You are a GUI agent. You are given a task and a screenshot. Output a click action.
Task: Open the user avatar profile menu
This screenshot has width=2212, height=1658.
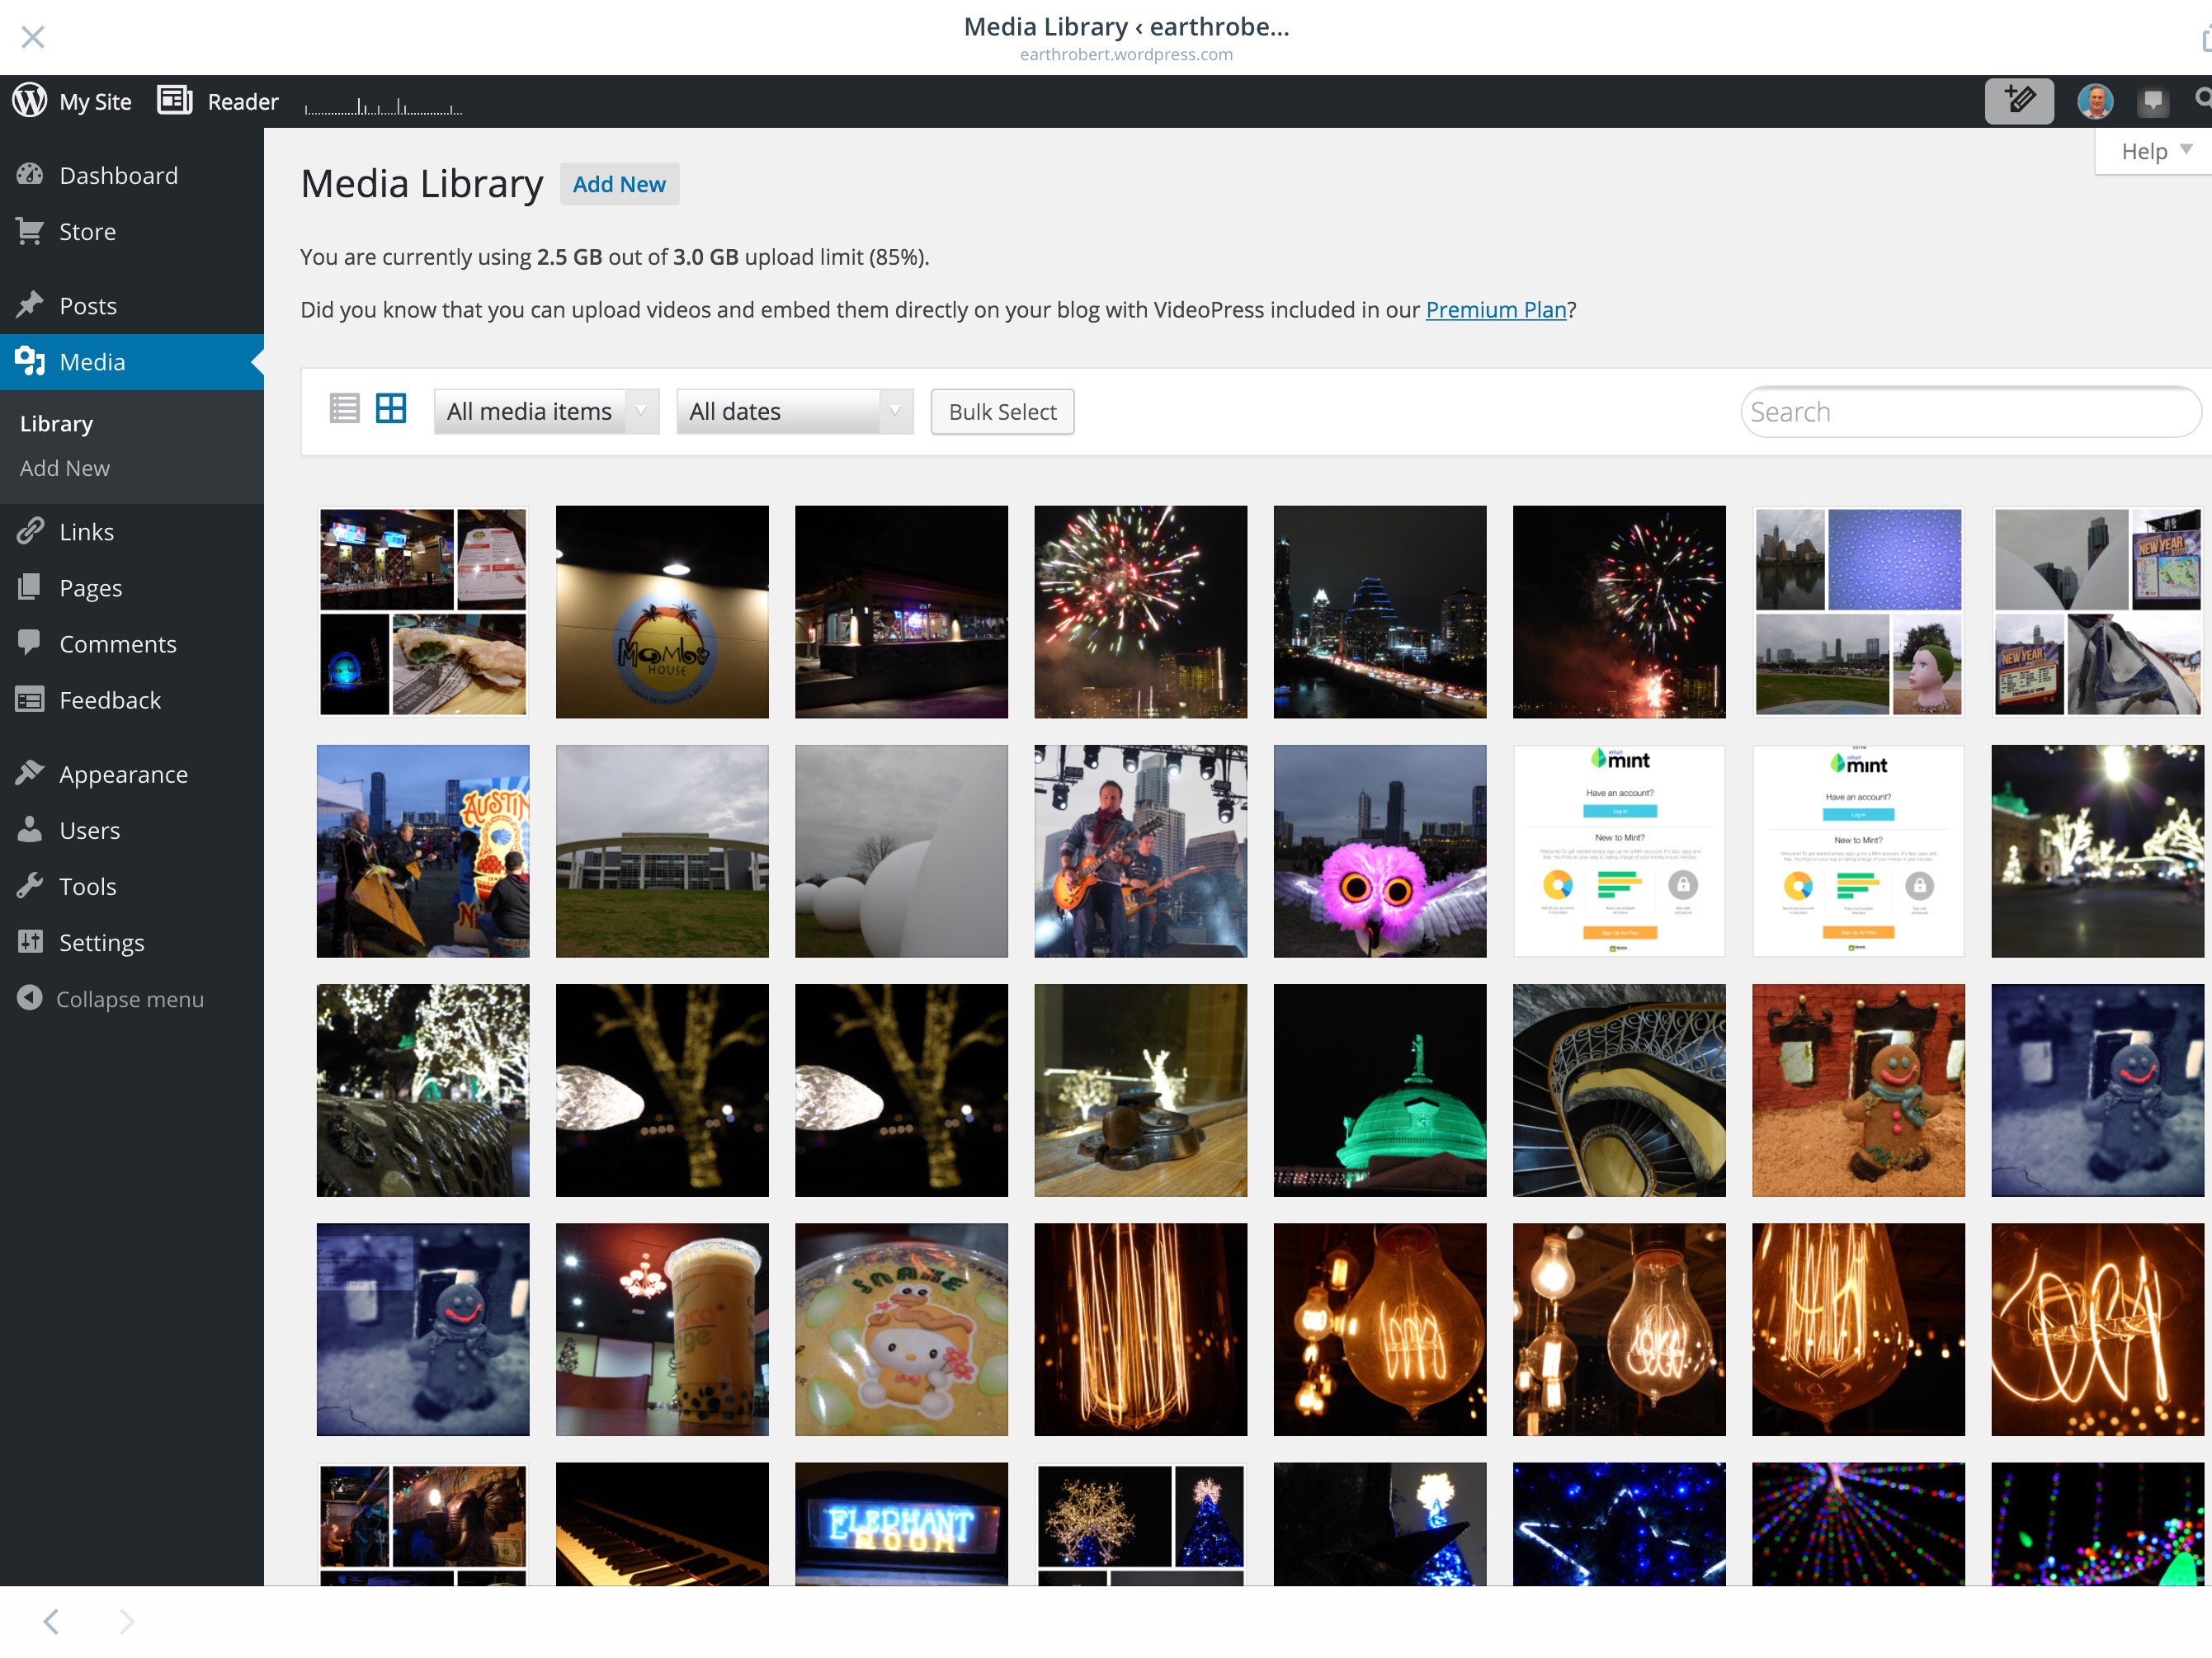pos(2094,101)
